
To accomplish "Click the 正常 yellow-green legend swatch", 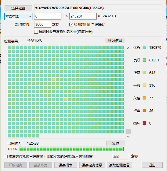I will click(144, 73).
